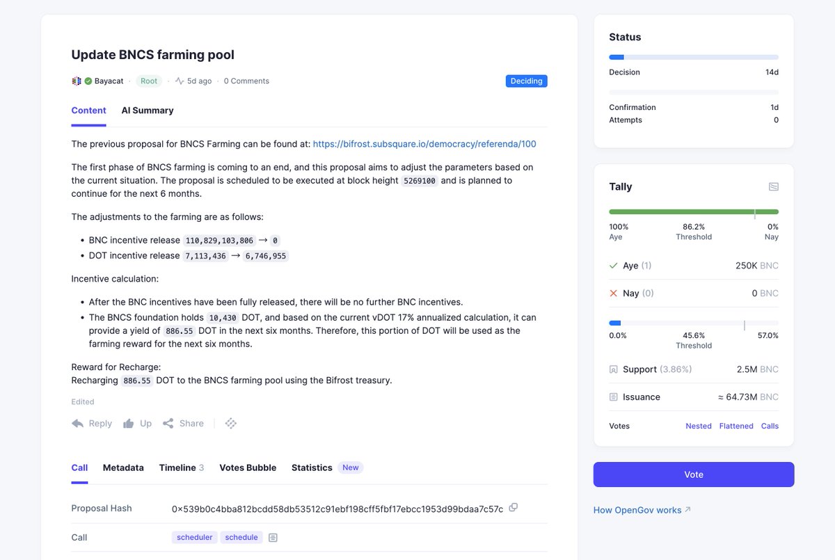This screenshot has width=835, height=560.
Task: Click the 6,746,955 DOT value
Action: [266, 255]
